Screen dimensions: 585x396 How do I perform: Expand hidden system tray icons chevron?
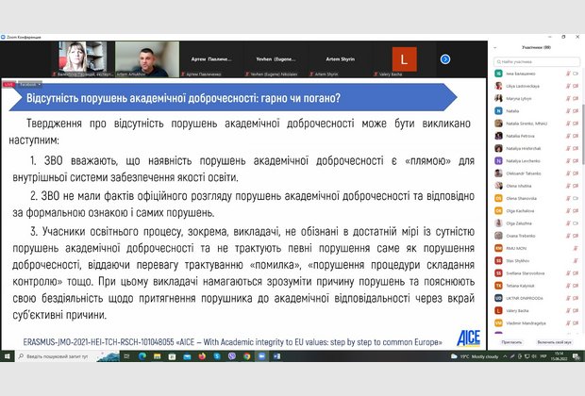tap(505, 356)
